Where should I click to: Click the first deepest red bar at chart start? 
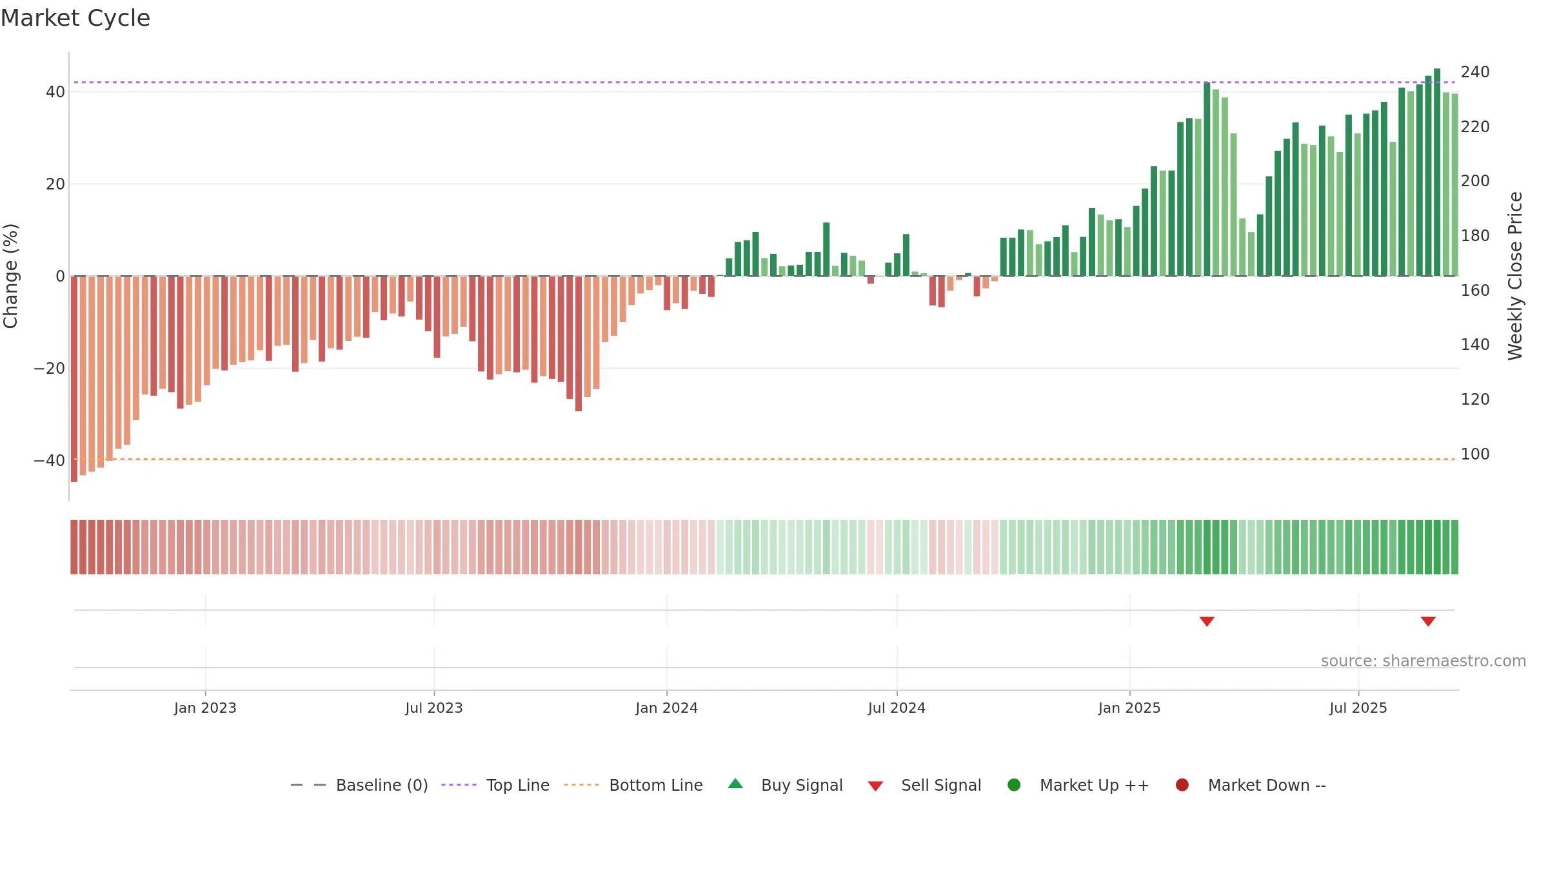pos(74,379)
